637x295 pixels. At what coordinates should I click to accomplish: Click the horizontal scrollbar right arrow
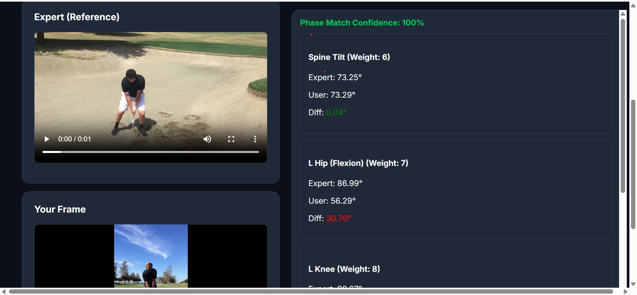click(x=625, y=291)
